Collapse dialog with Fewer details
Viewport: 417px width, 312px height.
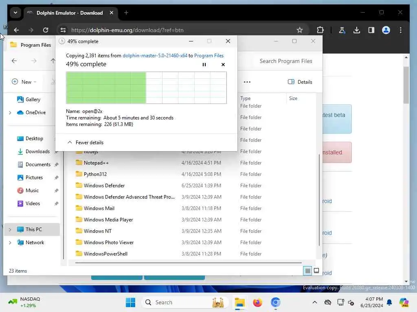click(x=86, y=143)
